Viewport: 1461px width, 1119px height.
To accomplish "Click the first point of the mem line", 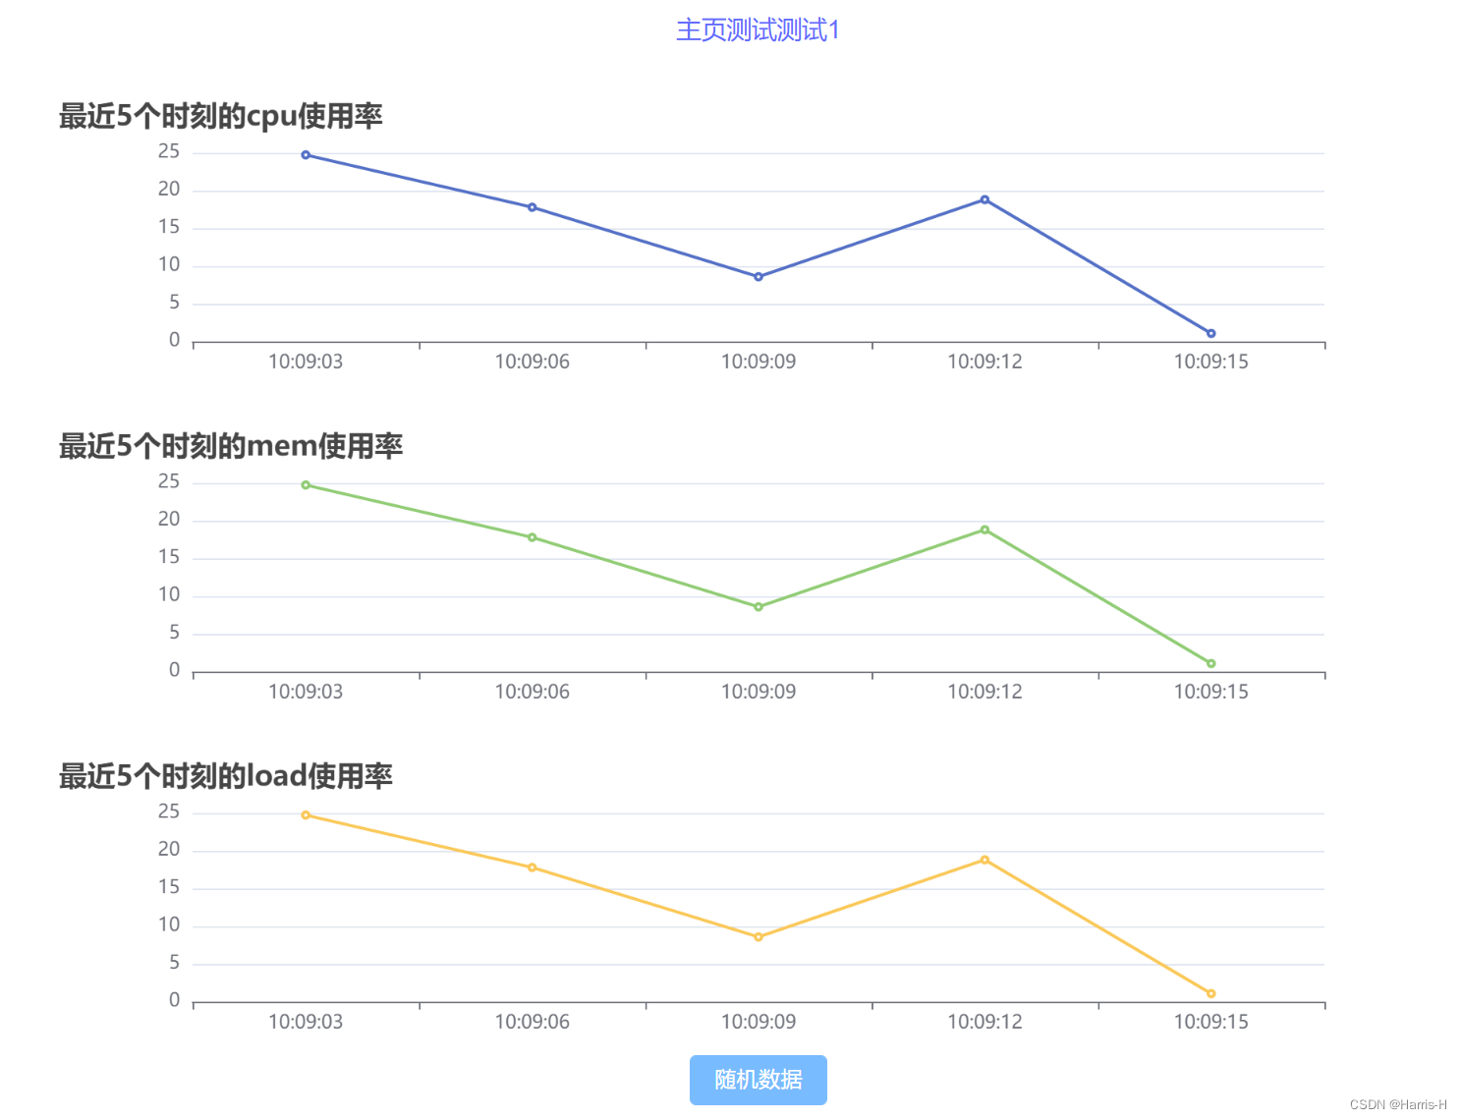I will (306, 483).
